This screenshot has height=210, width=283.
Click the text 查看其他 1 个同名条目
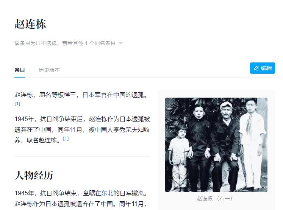[x=89, y=43]
